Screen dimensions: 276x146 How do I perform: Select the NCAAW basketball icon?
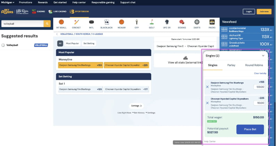[121, 22]
